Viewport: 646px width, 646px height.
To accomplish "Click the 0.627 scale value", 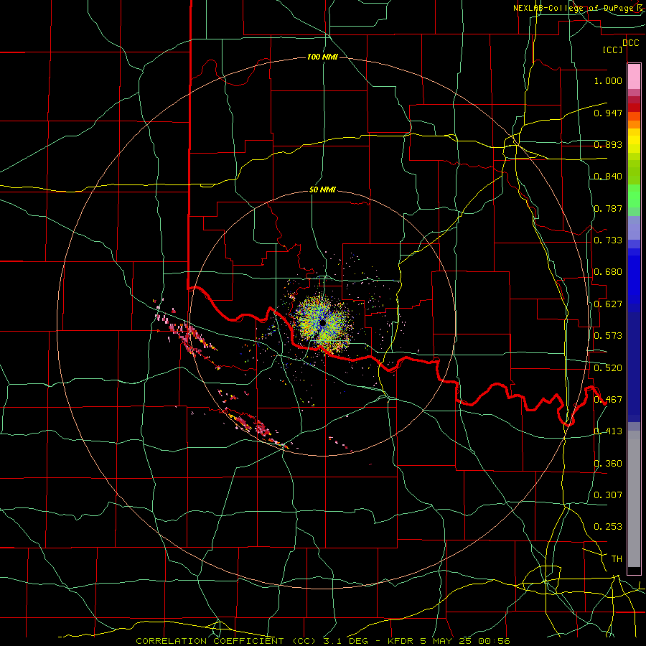I will click(608, 304).
